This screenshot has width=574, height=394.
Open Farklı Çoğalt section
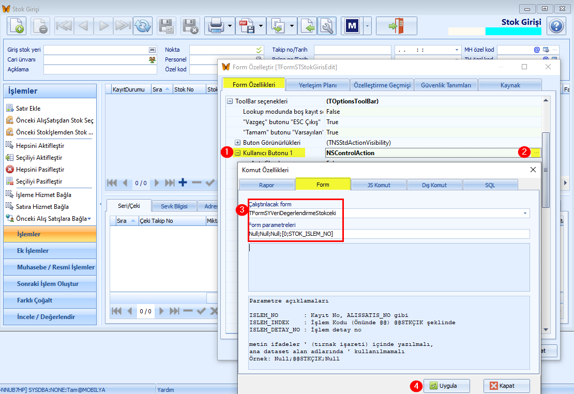(50, 300)
